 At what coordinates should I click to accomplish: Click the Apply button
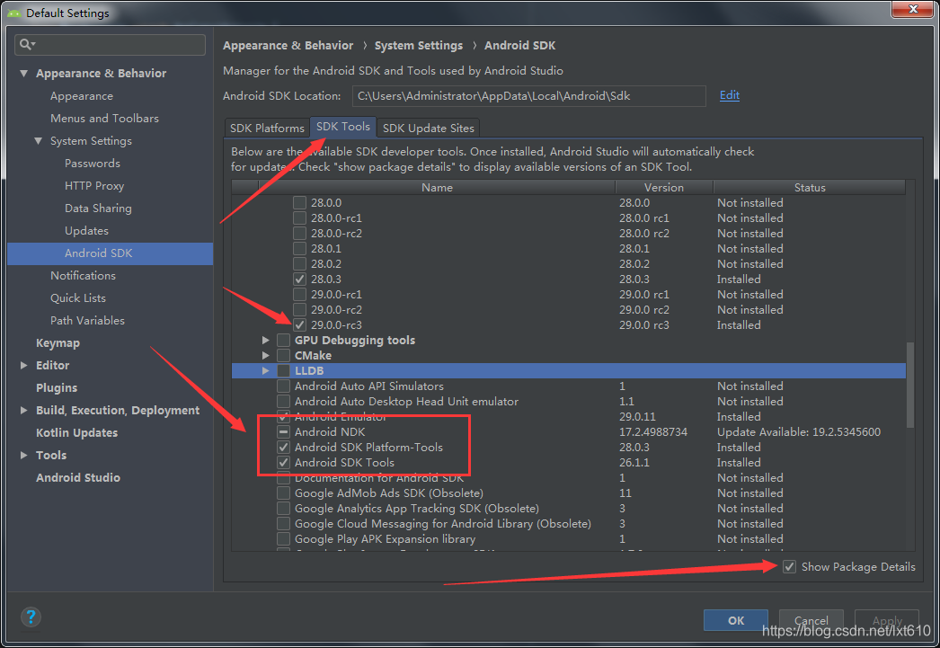(x=887, y=620)
